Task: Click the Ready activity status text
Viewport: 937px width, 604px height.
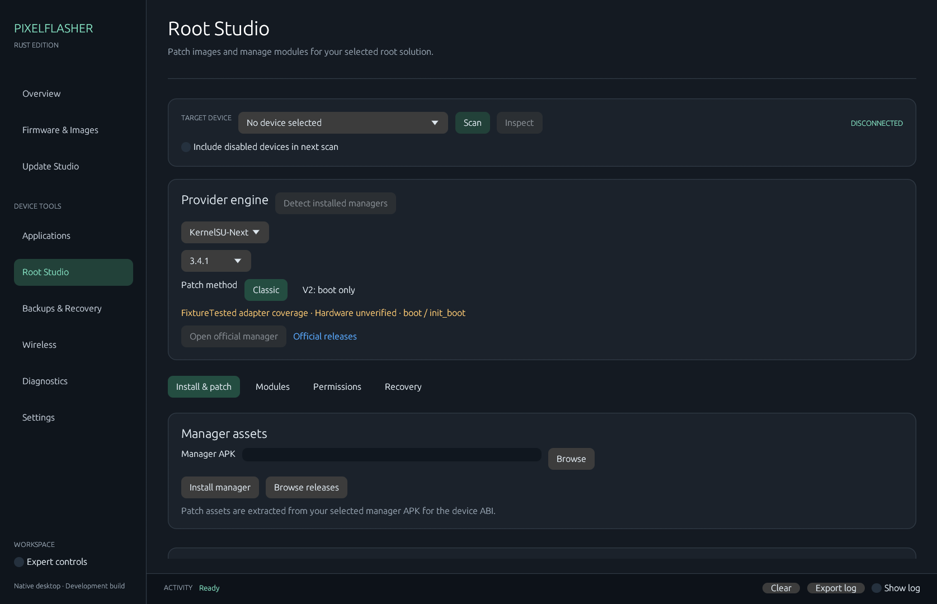Action: pyautogui.click(x=209, y=588)
